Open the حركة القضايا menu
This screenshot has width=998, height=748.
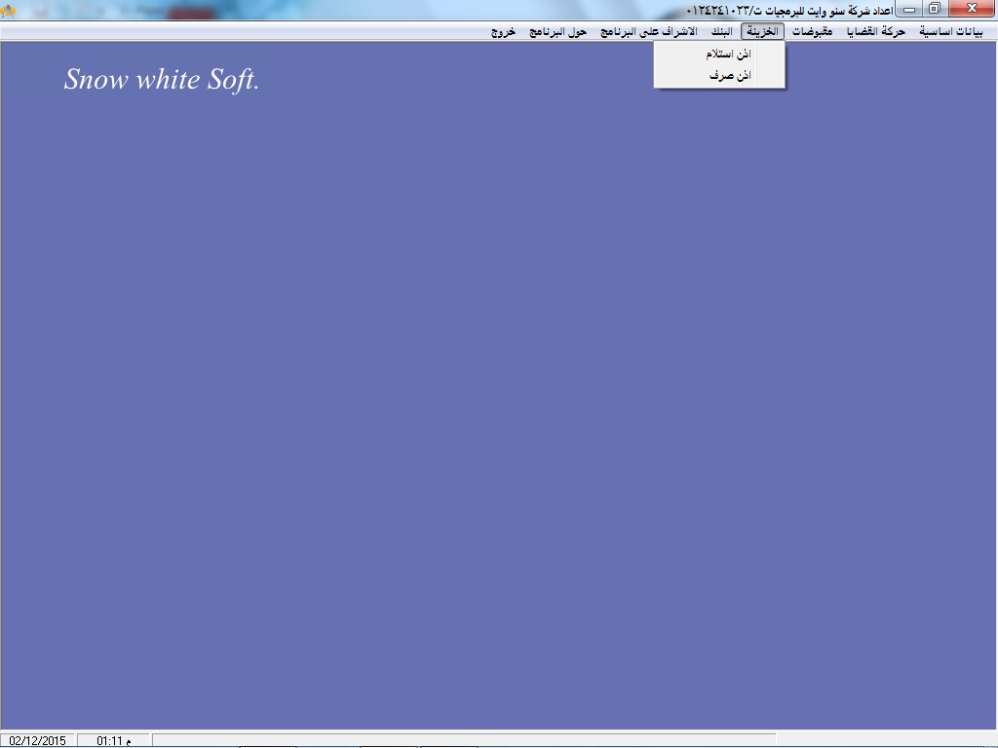[x=877, y=31]
